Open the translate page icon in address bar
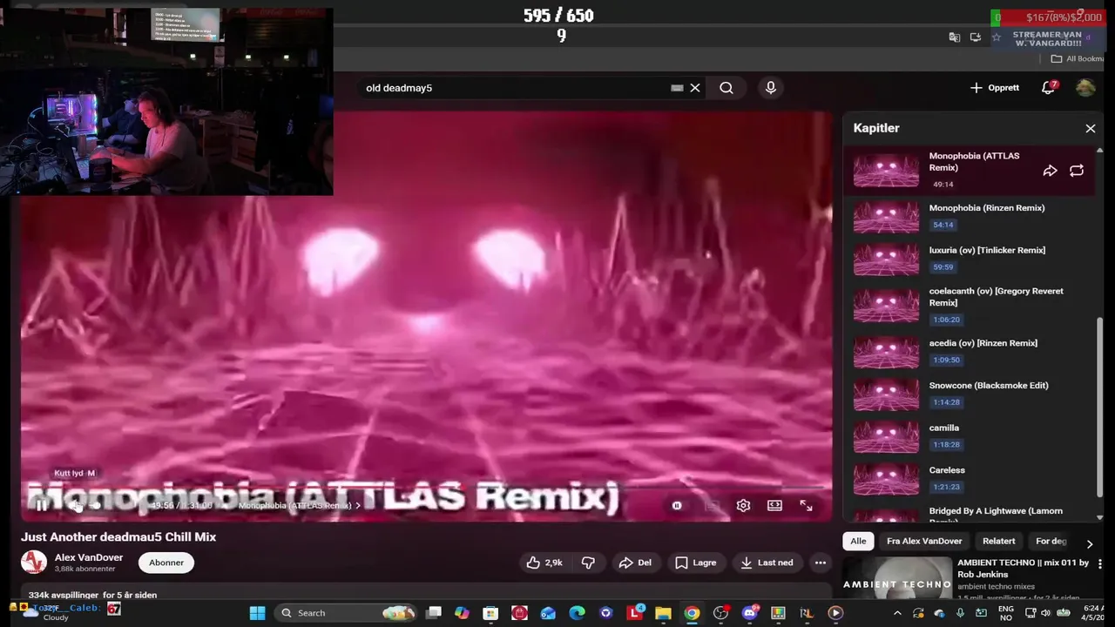The image size is (1115, 627). [x=955, y=37]
